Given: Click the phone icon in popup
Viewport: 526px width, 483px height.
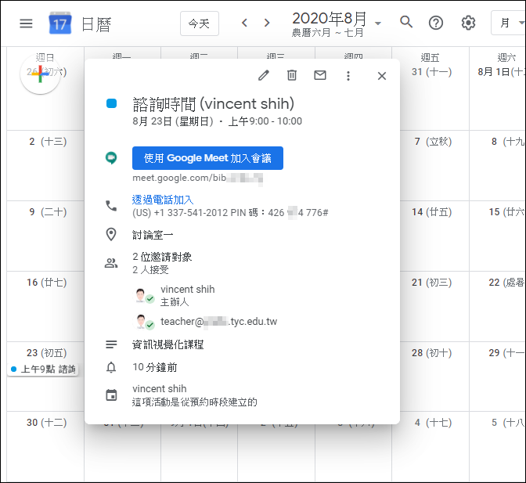Looking at the screenshot, I should point(111,206).
